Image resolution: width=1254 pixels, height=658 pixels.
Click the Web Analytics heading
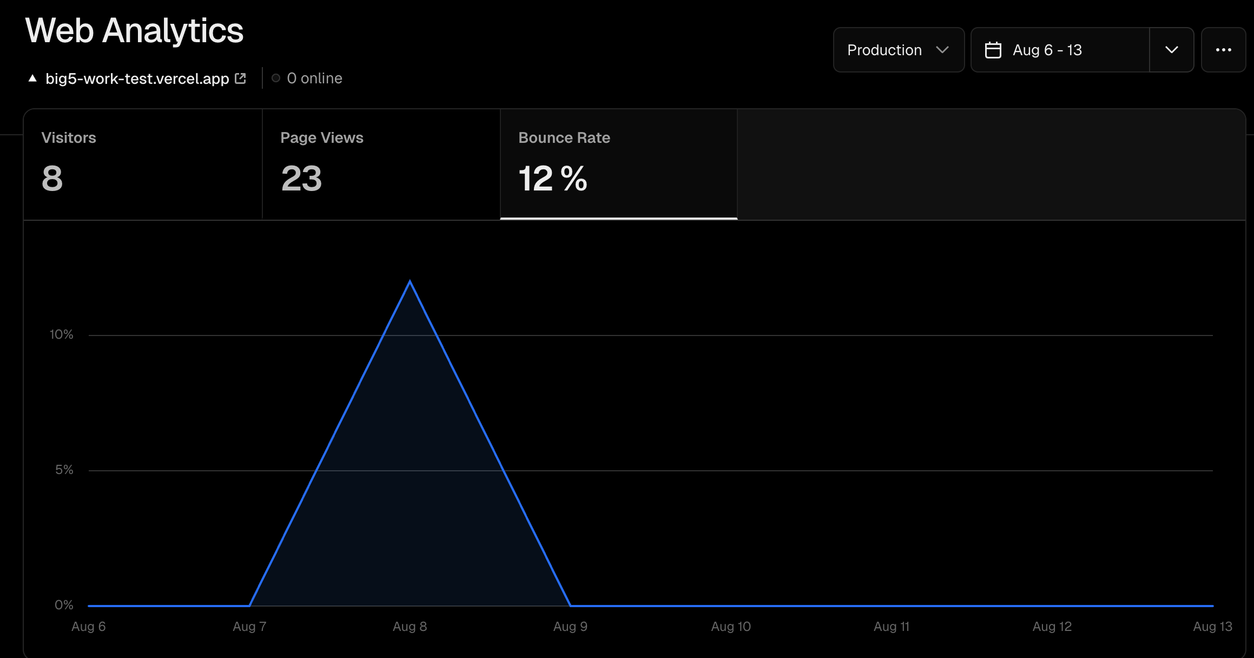click(134, 30)
